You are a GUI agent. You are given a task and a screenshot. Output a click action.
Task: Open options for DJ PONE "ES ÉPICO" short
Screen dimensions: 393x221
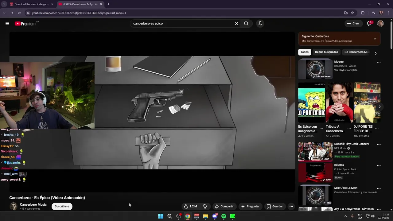[377, 128]
